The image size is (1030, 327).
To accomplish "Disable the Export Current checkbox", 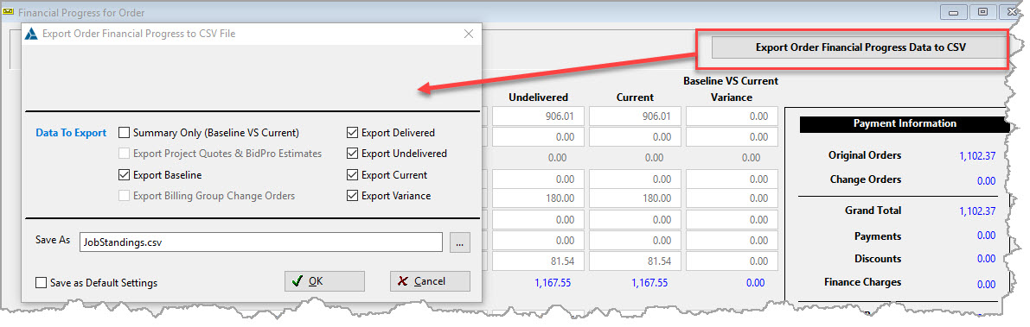I will pos(352,175).
